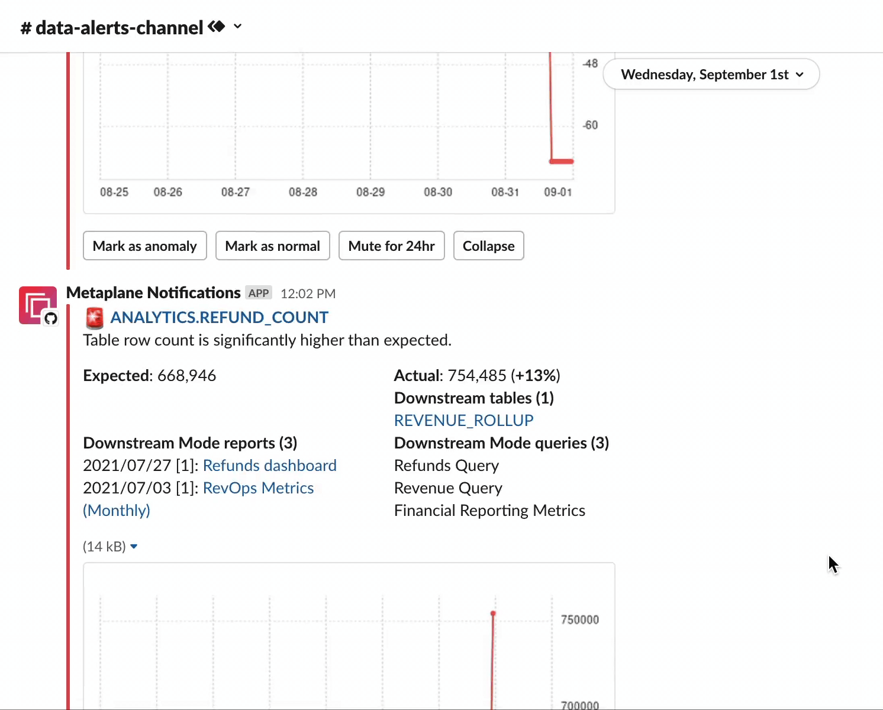The image size is (883, 710).
Task: Click the red siren alert emoji
Action: (x=95, y=318)
